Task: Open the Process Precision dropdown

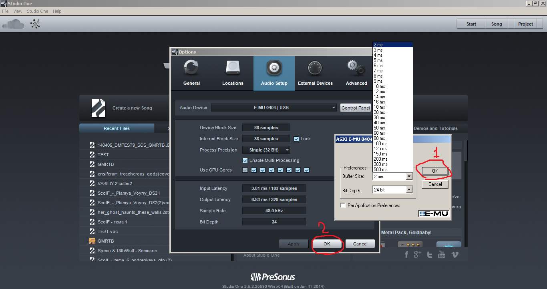Action: [266, 150]
